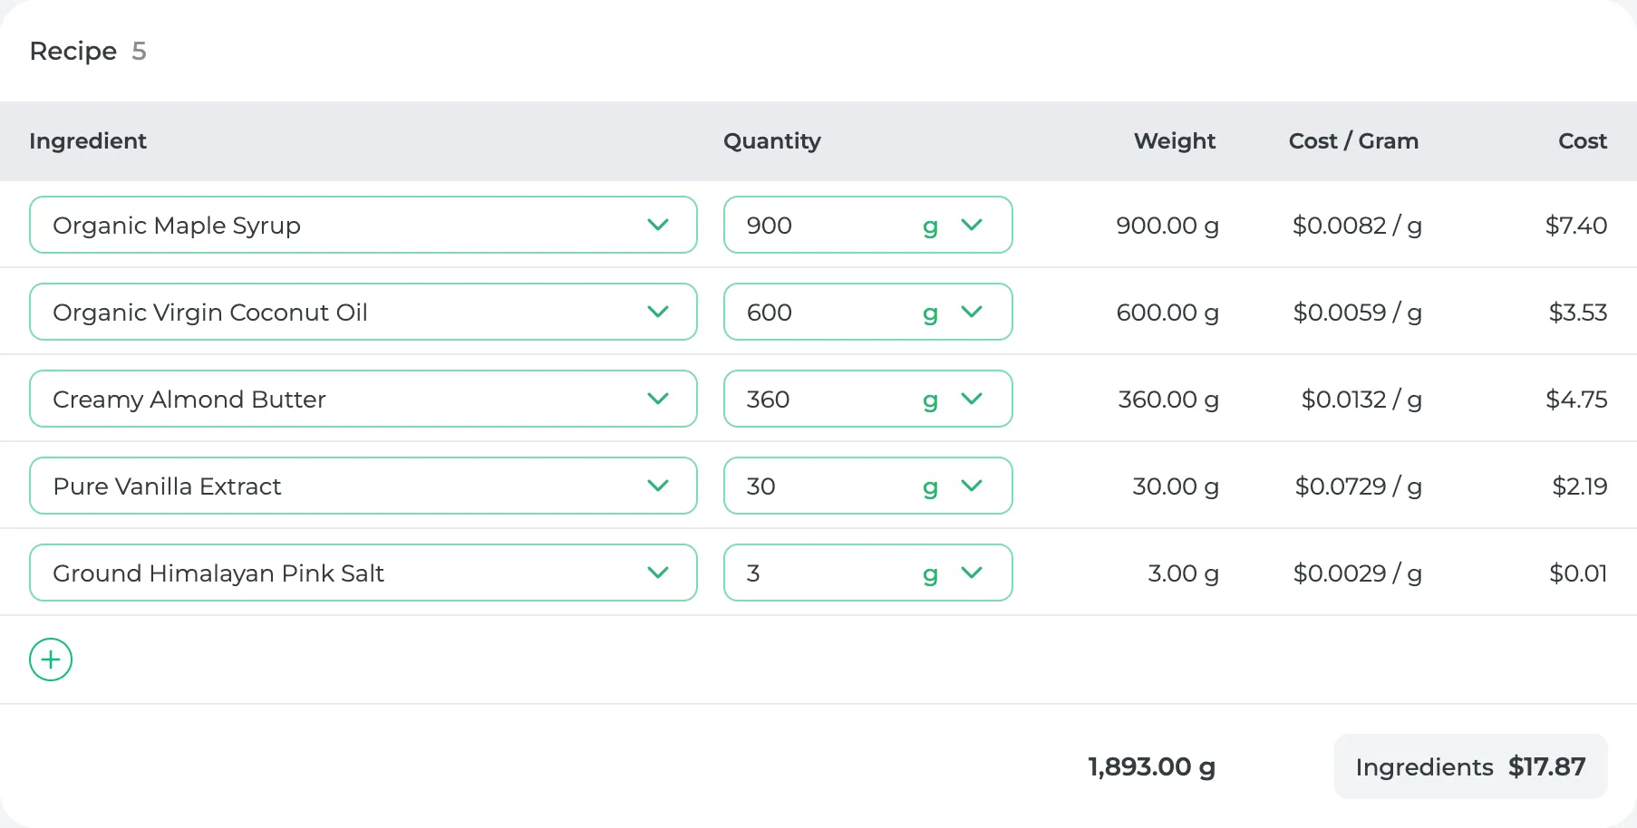Change unit for Pink Salt quantity
This screenshot has width=1637, height=828.
953,573
